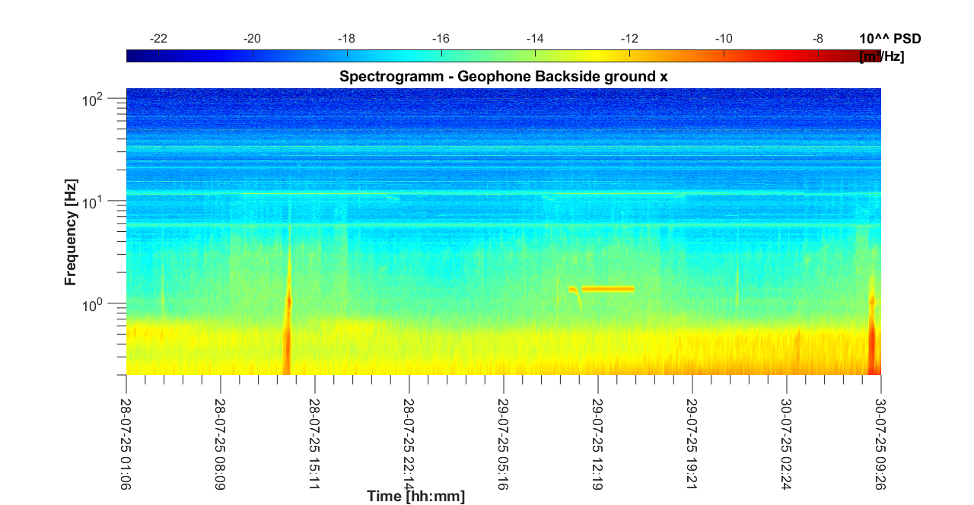The image size is (974, 505).
Task: Click the '[m²/Hz]' unit label by the colorbar
Action: pyautogui.click(x=881, y=56)
